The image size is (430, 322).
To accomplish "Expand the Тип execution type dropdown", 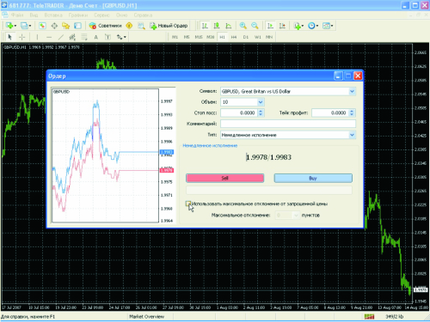I will point(352,135).
